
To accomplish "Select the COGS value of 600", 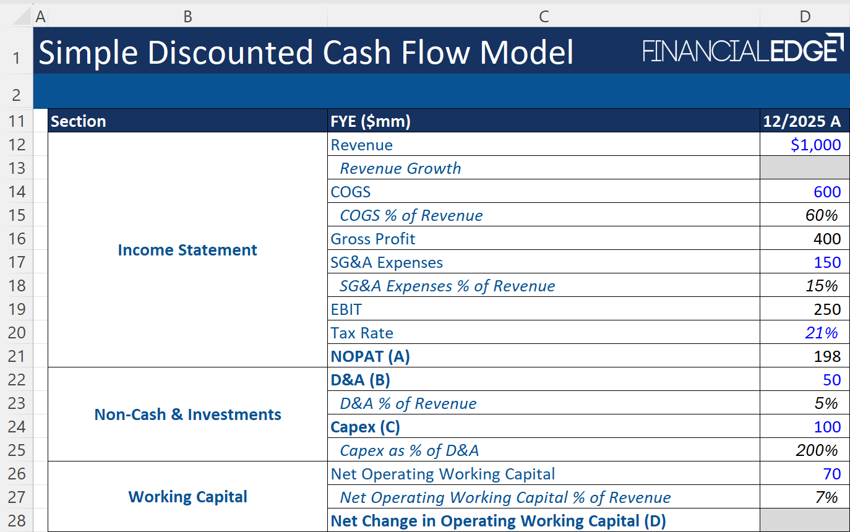I will (x=804, y=191).
